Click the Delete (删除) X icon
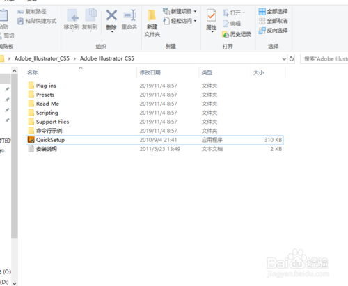348x286 pixels. [x=111, y=15]
